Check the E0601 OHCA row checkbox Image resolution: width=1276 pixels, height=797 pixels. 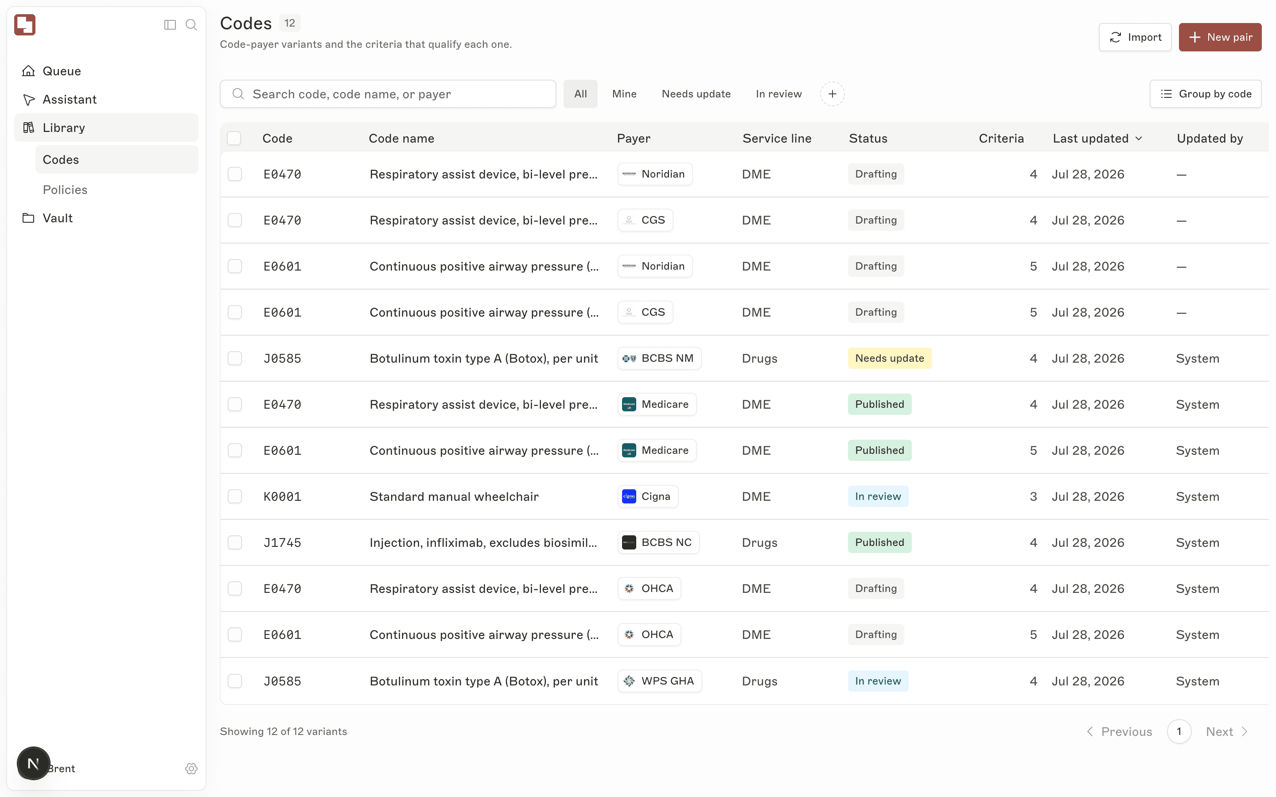click(235, 634)
